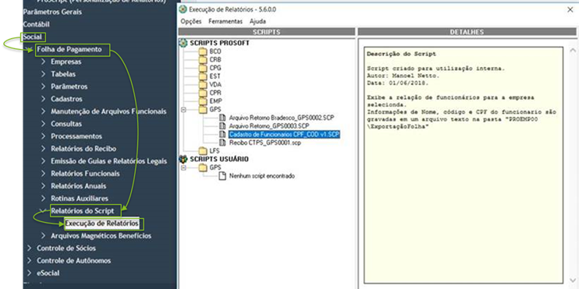
Task: Click file icon of Arquivo Retorno Bradesco_GPS0002.SCP
Action: coord(222,118)
